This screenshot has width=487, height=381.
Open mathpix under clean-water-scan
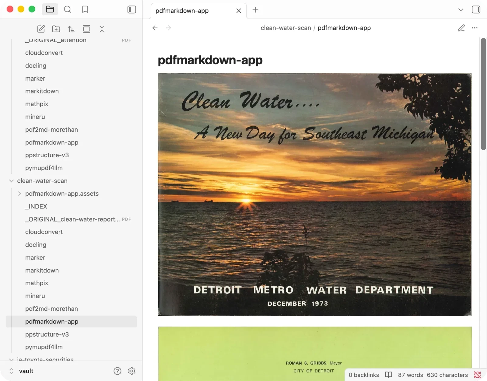click(x=37, y=283)
